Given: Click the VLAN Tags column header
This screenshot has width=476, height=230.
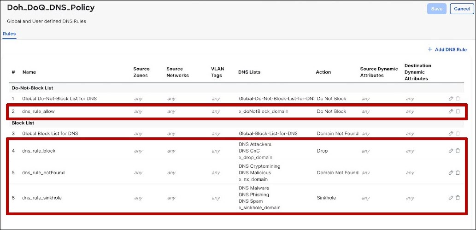Looking at the screenshot, I should point(217,72).
